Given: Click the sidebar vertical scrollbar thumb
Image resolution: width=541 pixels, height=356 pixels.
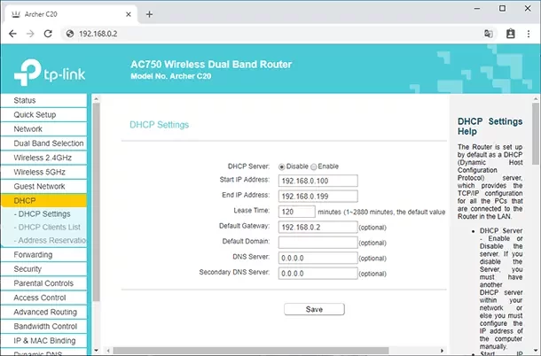Looking at the screenshot, I should pyautogui.click(x=97, y=202).
